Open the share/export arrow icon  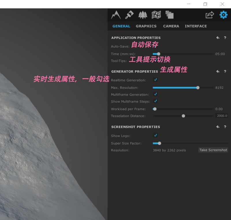[210, 15]
